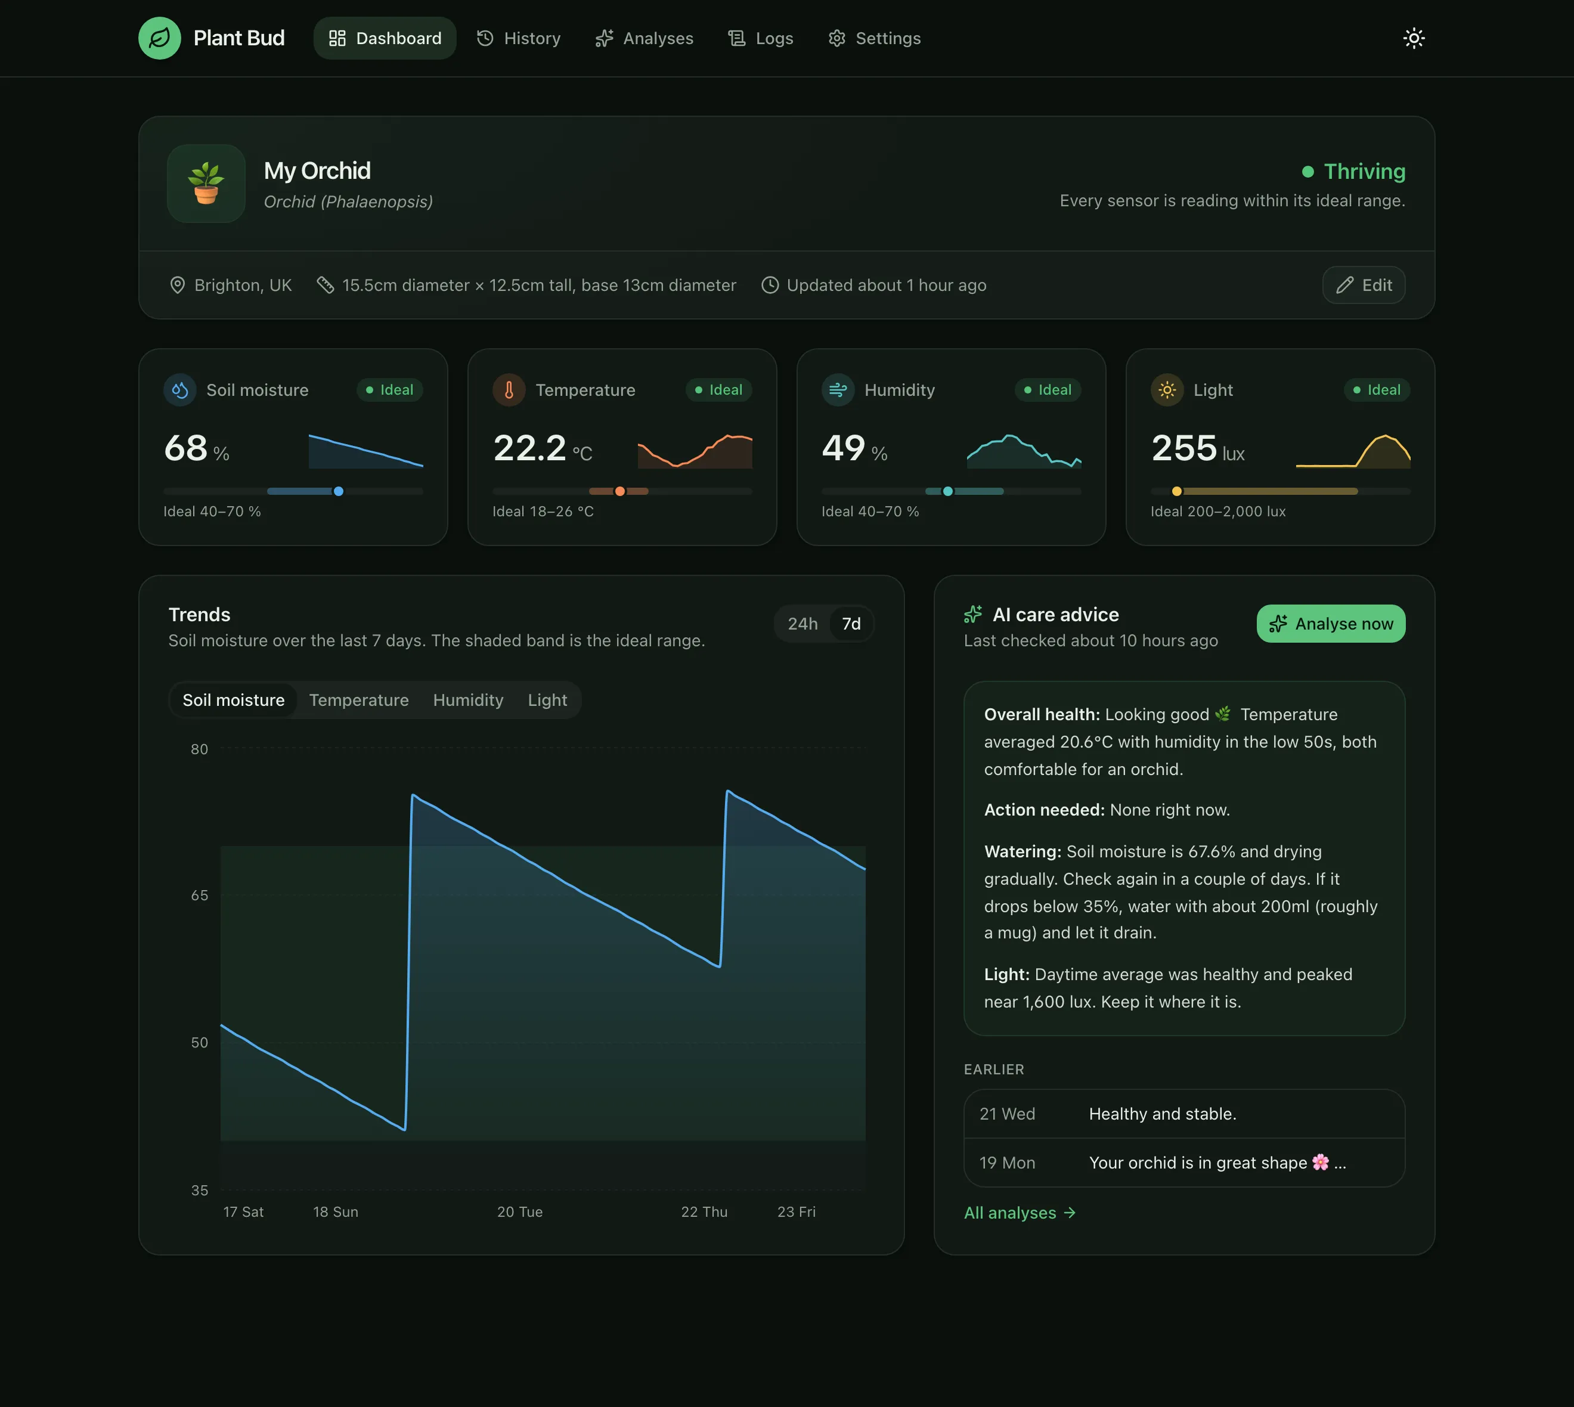Viewport: 1574px width, 1407px height.
Task: Click the My Orchid title
Action: click(x=317, y=171)
